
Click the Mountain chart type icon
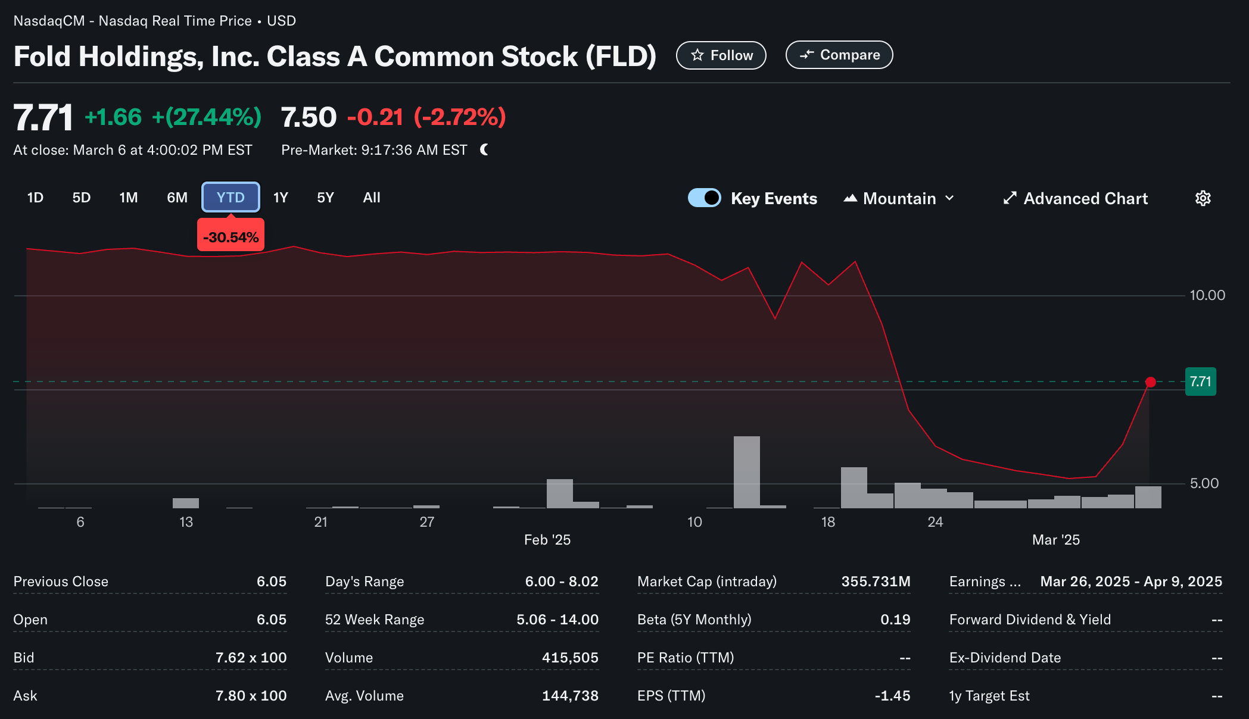point(850,198)
